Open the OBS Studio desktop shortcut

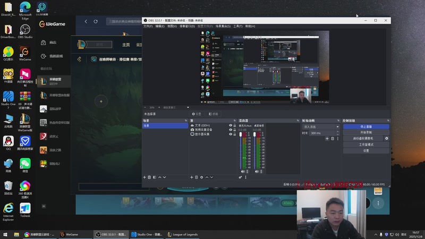pos(25,31)
